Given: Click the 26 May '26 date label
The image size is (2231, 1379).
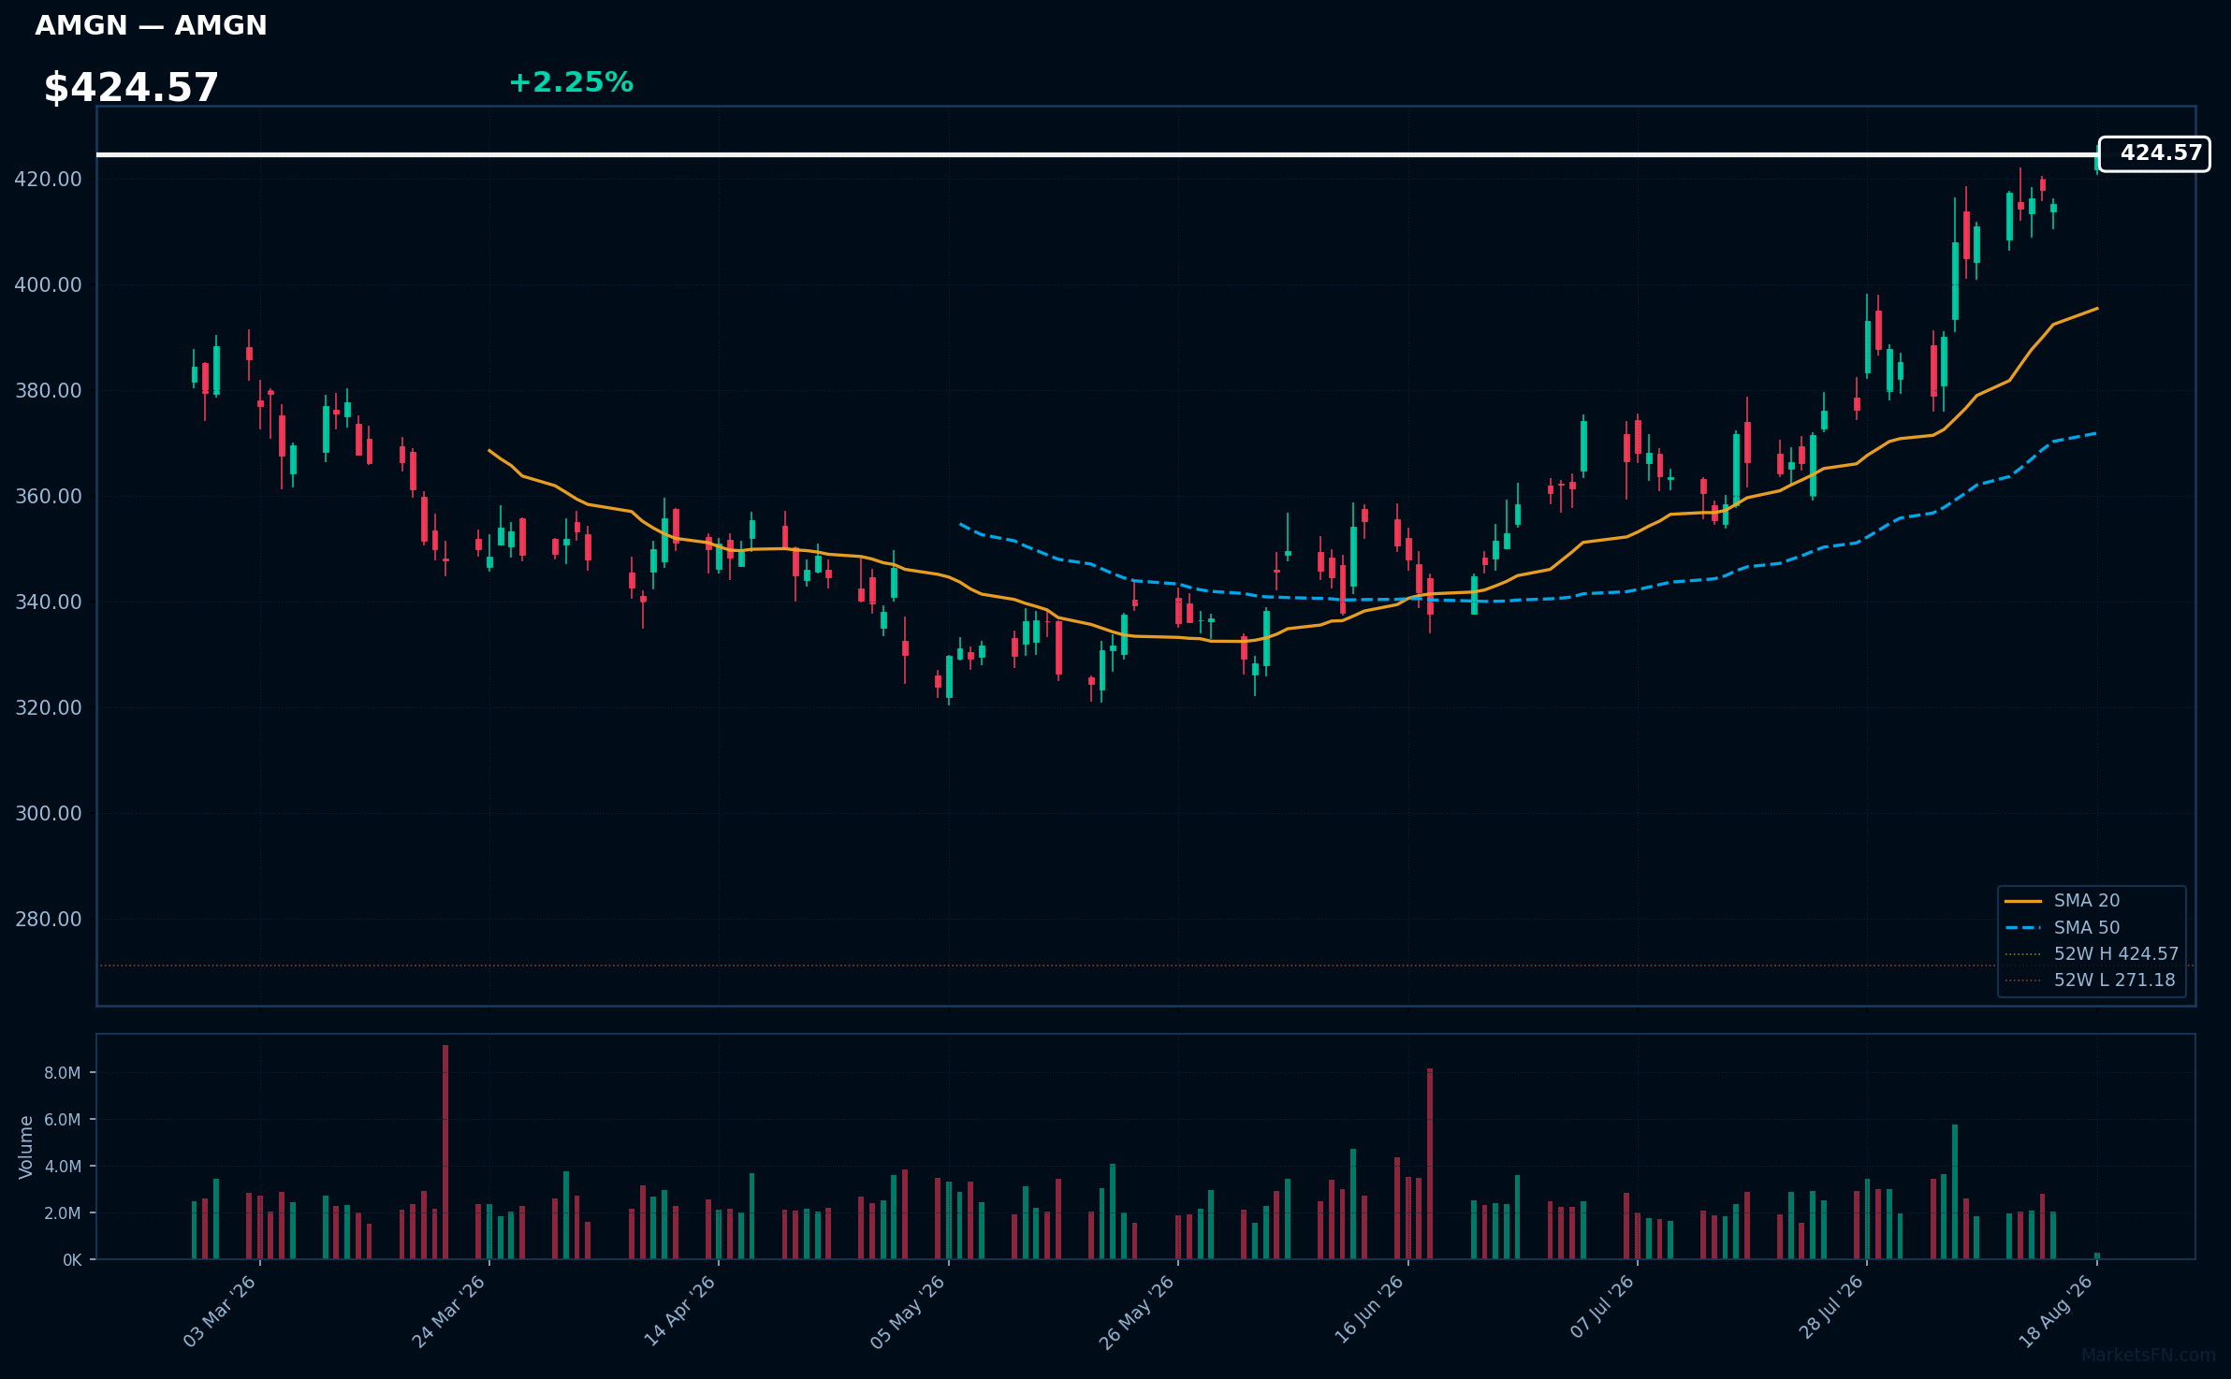Looking at the screenshot, I should tap(1136, 1312).
